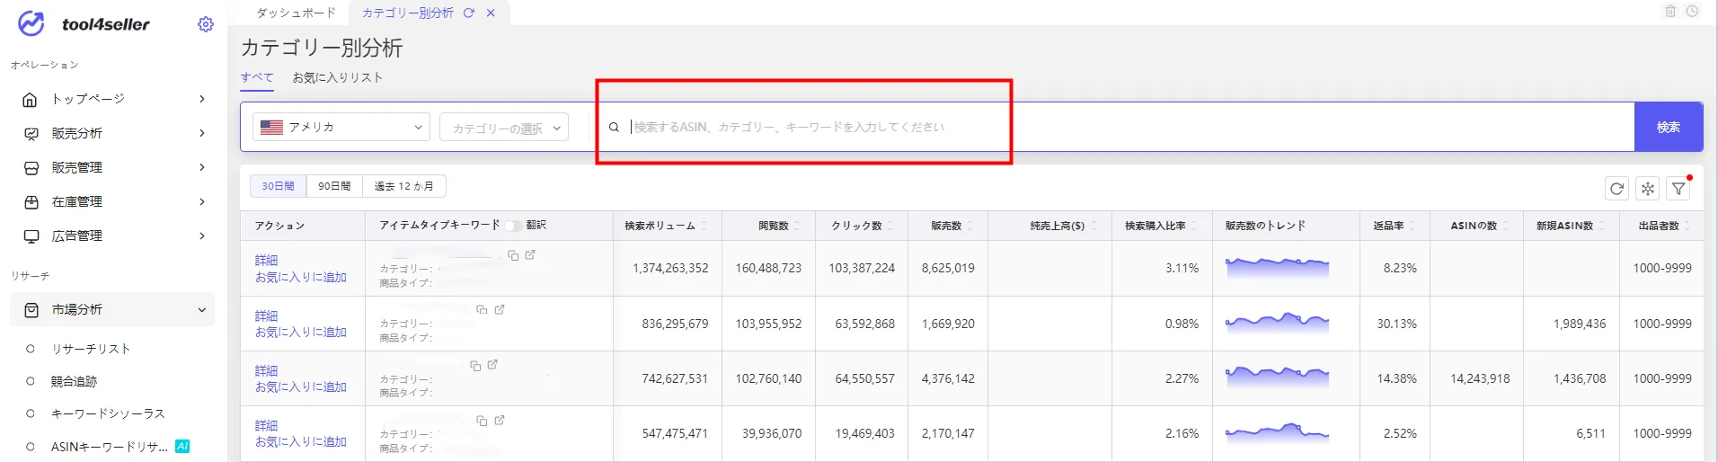Click the magnifier icon in the search field
This screenshot has height=462, width=1718.
pos(614,128)
